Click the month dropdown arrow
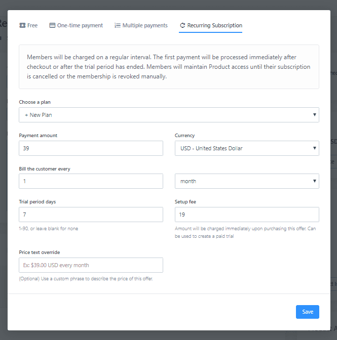Viewport: 337px width, 340px height. [x=315, y=181]
